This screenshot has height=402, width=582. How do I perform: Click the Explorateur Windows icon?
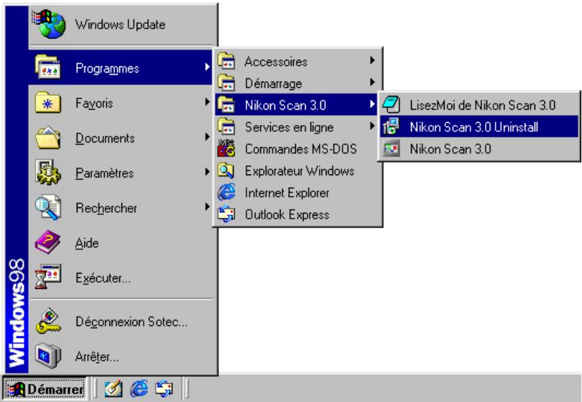[x=226, y=170]
